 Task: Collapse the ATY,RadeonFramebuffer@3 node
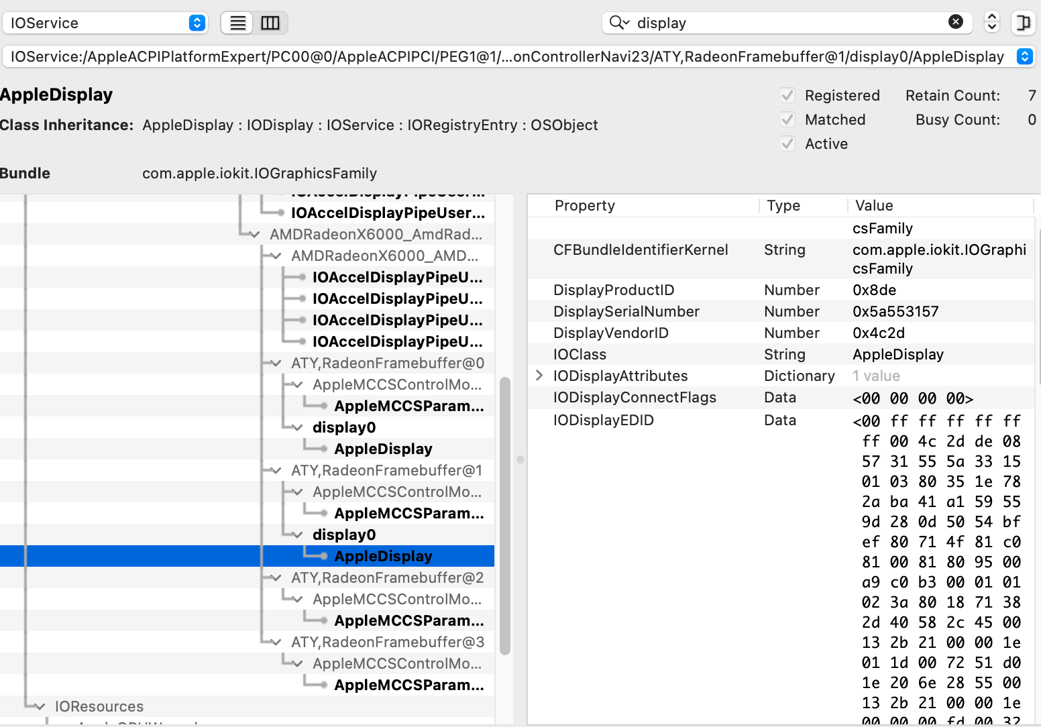point(276,642)
